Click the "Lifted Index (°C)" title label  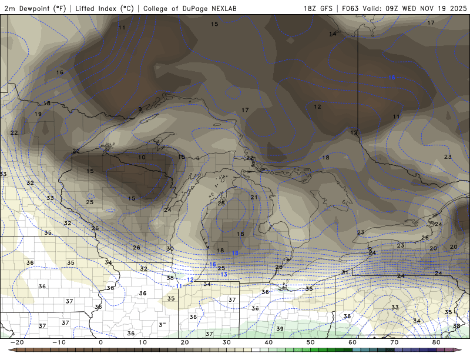coord(105,8)
